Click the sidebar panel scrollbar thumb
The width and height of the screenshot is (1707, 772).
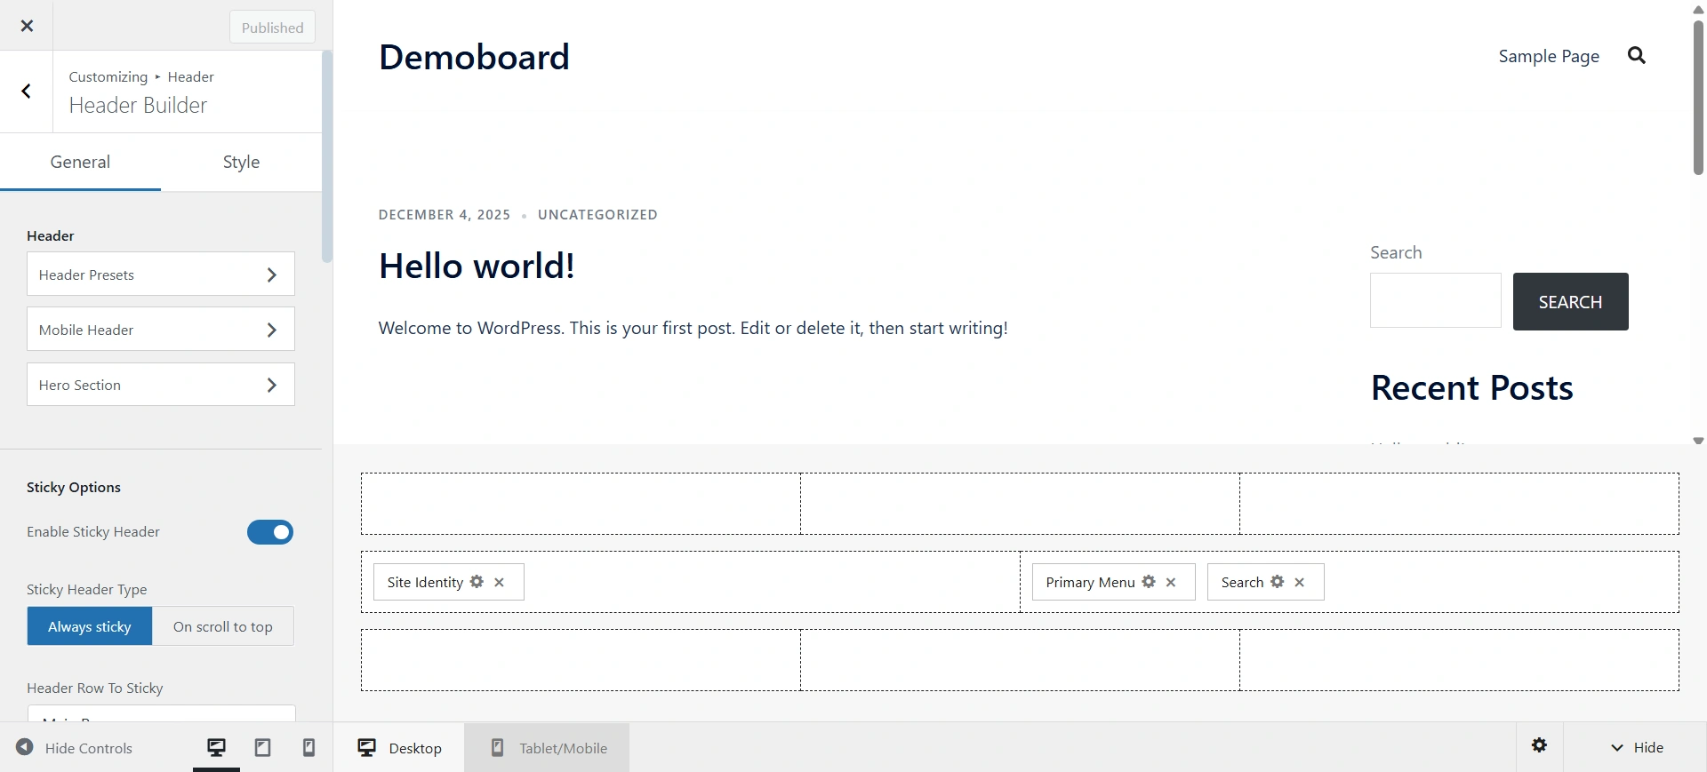click(x=327, y=156)
